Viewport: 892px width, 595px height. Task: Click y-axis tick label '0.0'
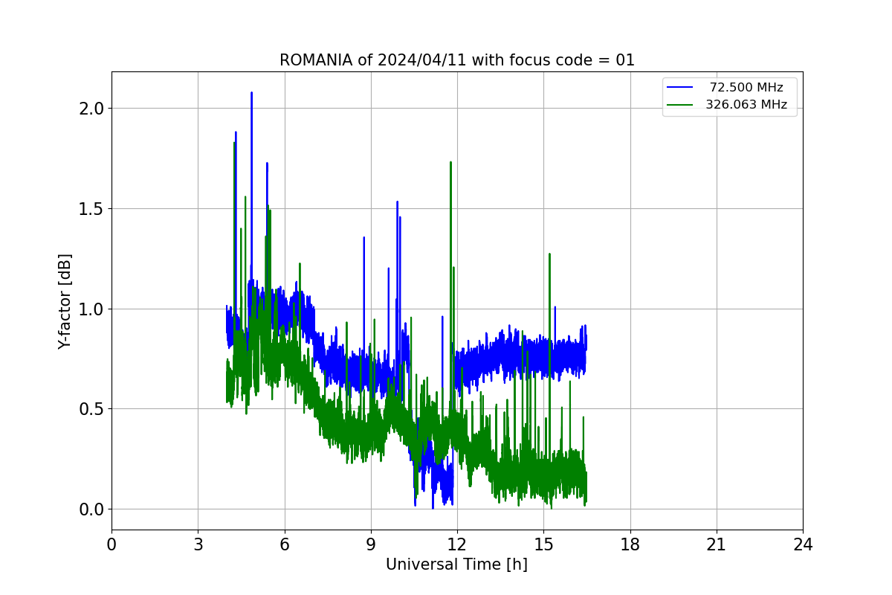pos(93,509)
